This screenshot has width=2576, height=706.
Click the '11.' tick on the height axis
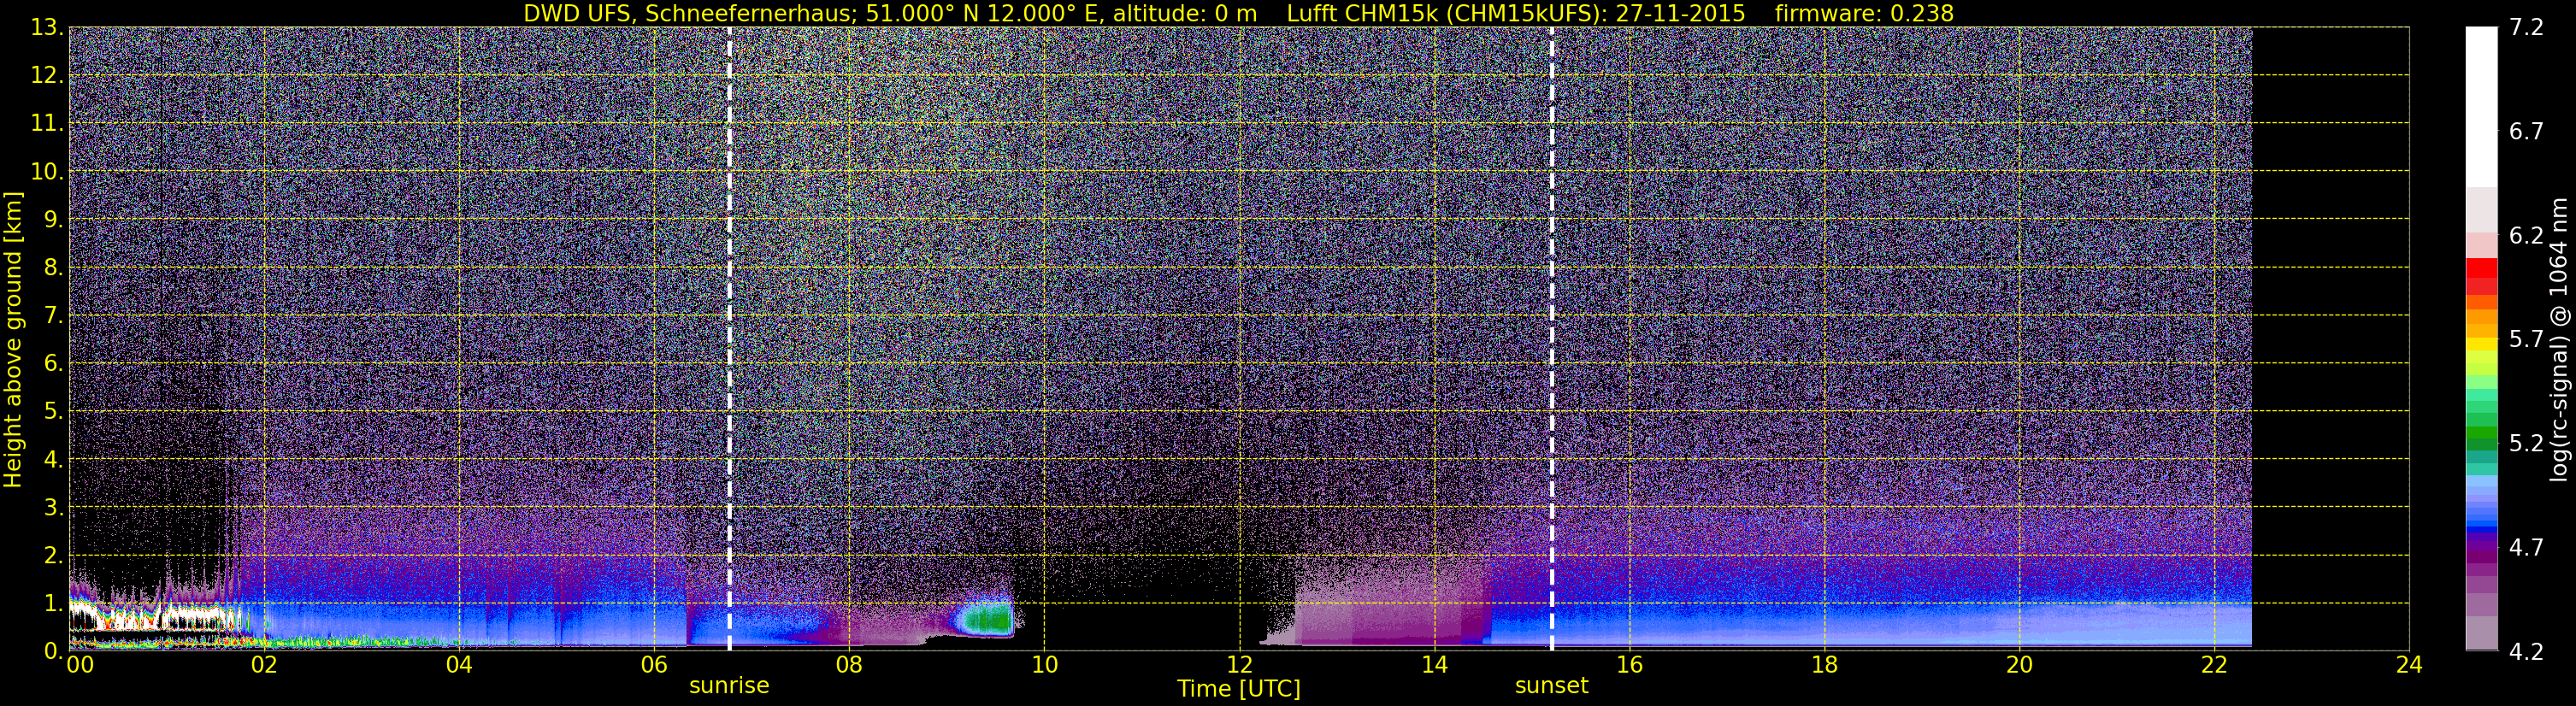pyautogui.click(x=48, y=124)
